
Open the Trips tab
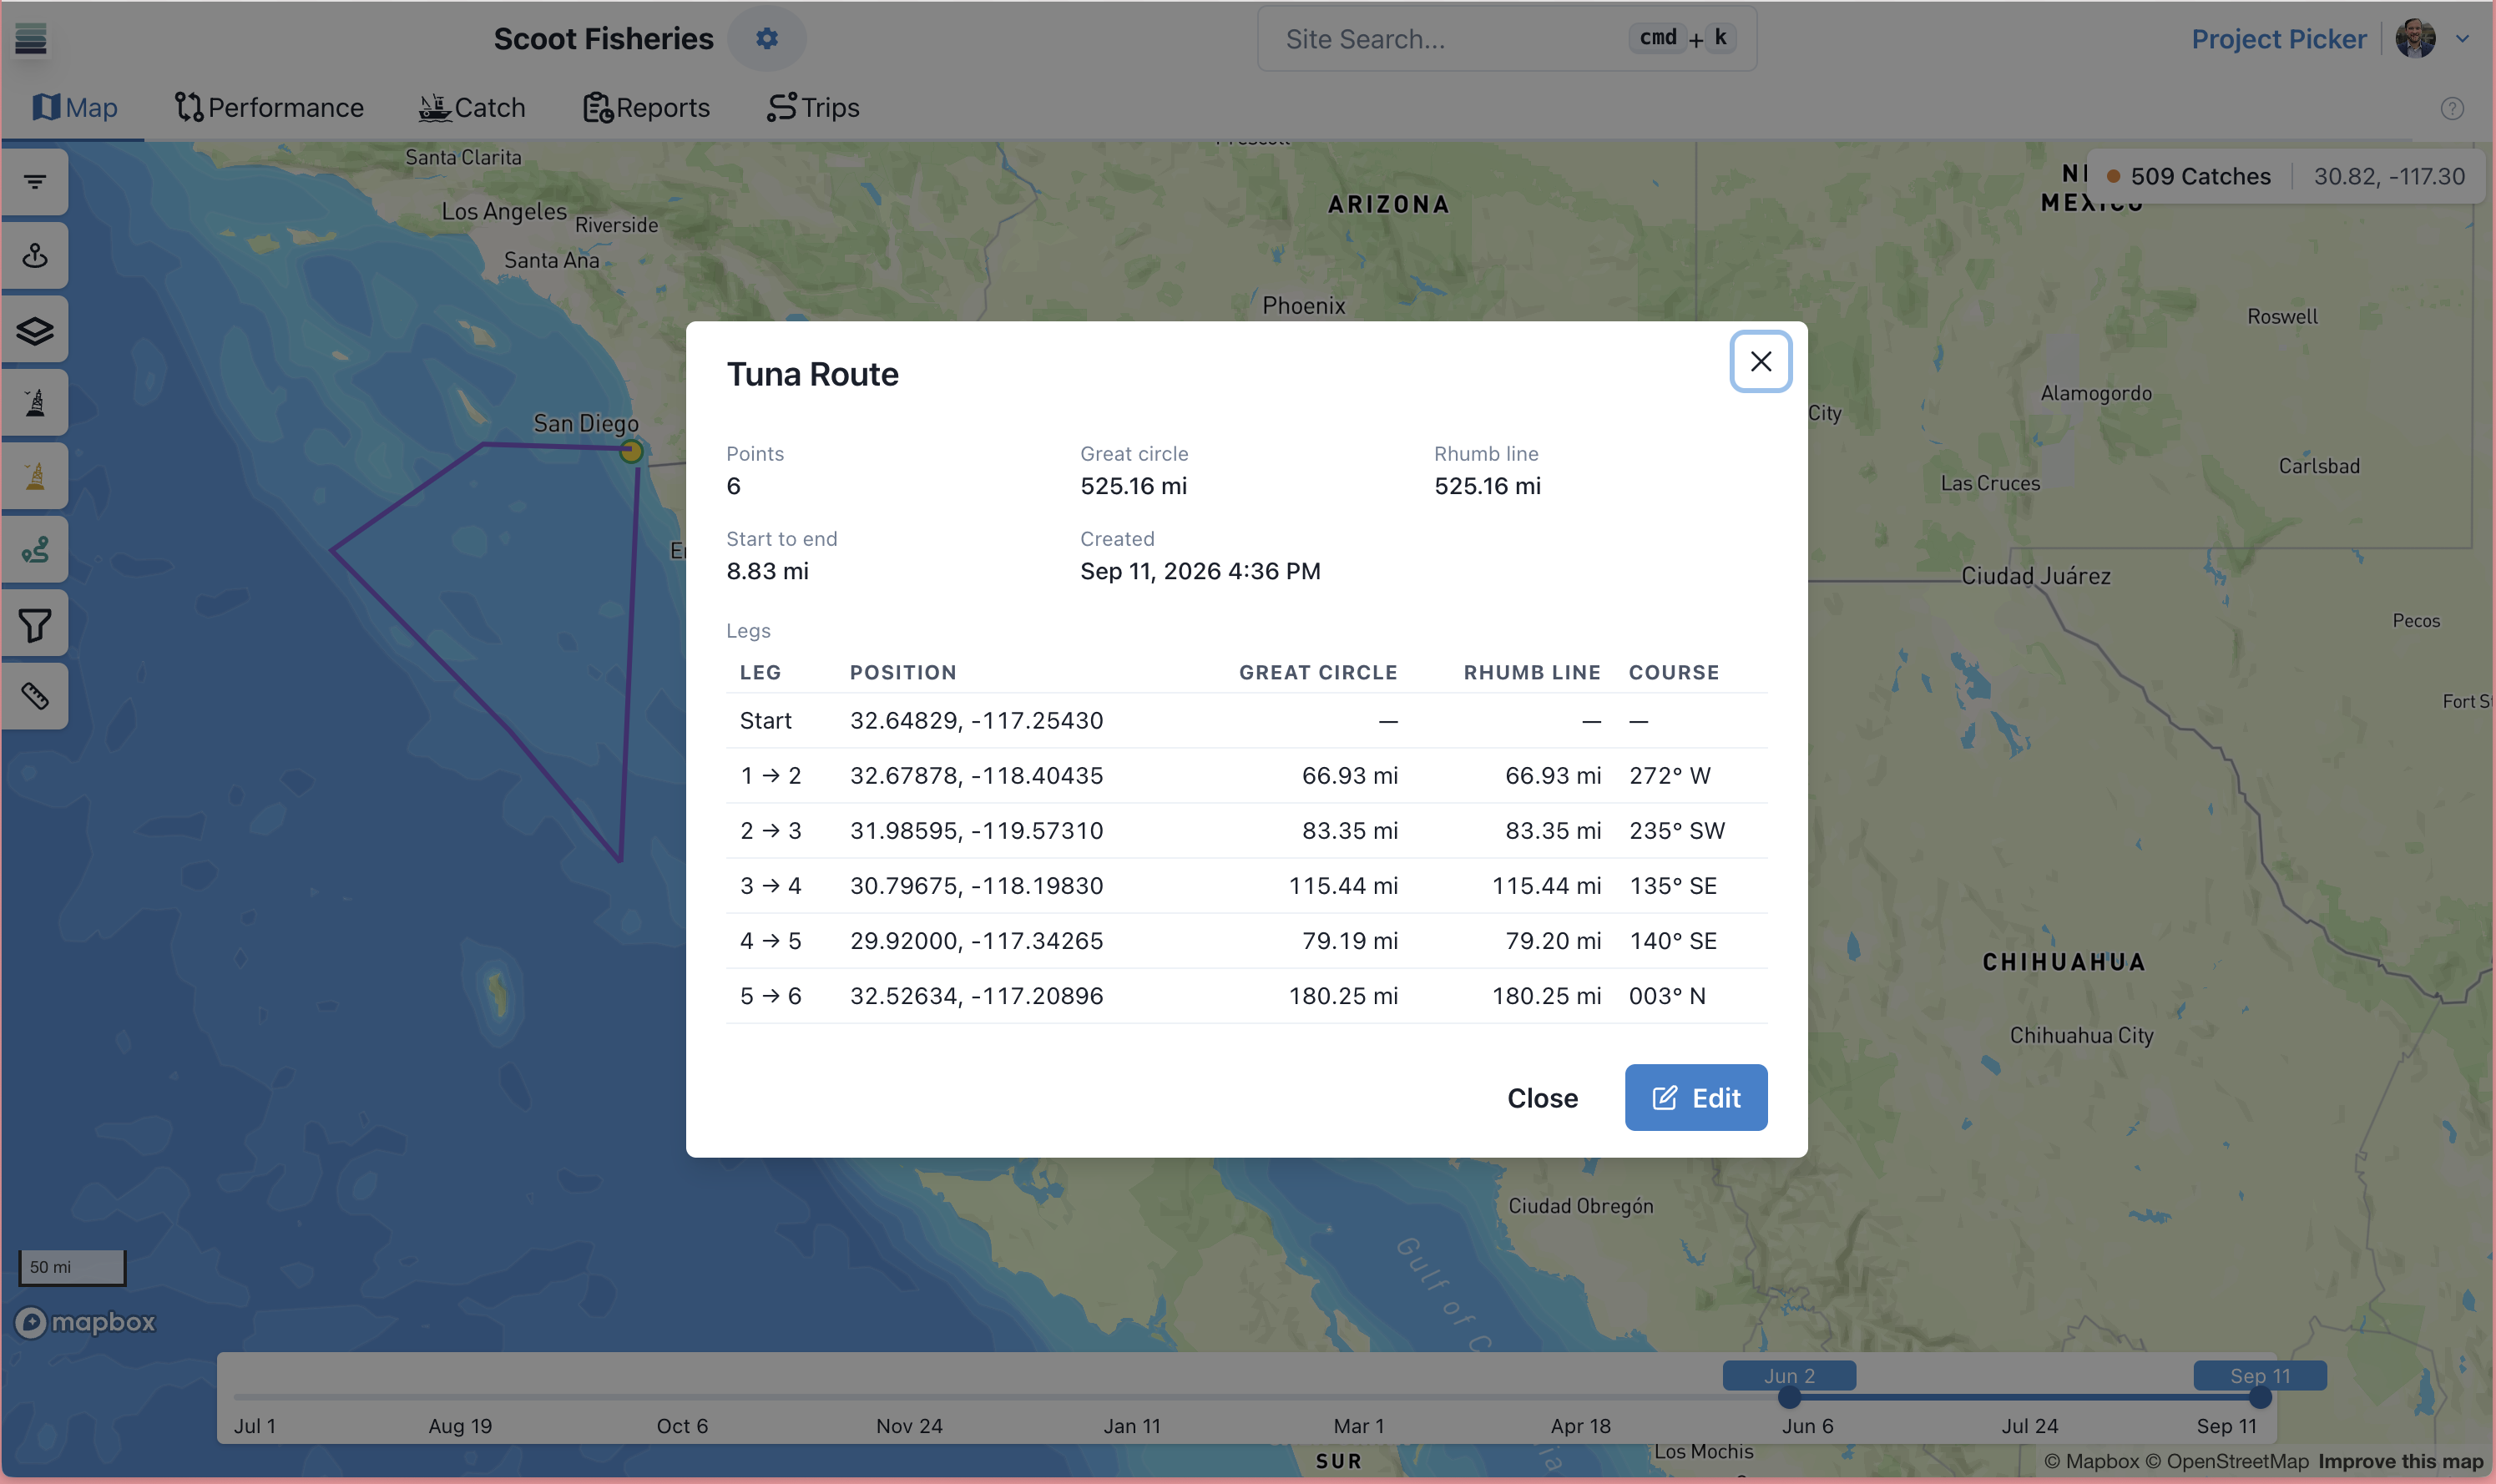(x=813, y=107)
